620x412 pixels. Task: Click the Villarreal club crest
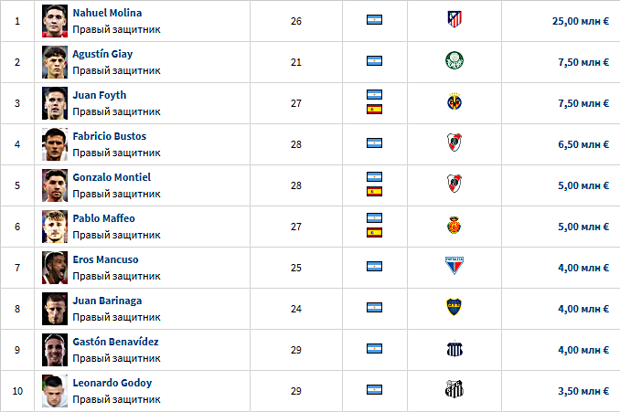click(454, 102)
